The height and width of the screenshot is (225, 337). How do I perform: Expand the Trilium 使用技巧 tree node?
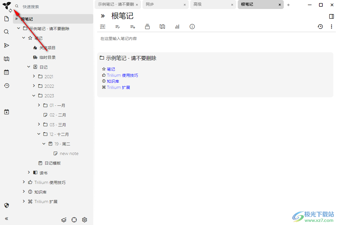24,182
